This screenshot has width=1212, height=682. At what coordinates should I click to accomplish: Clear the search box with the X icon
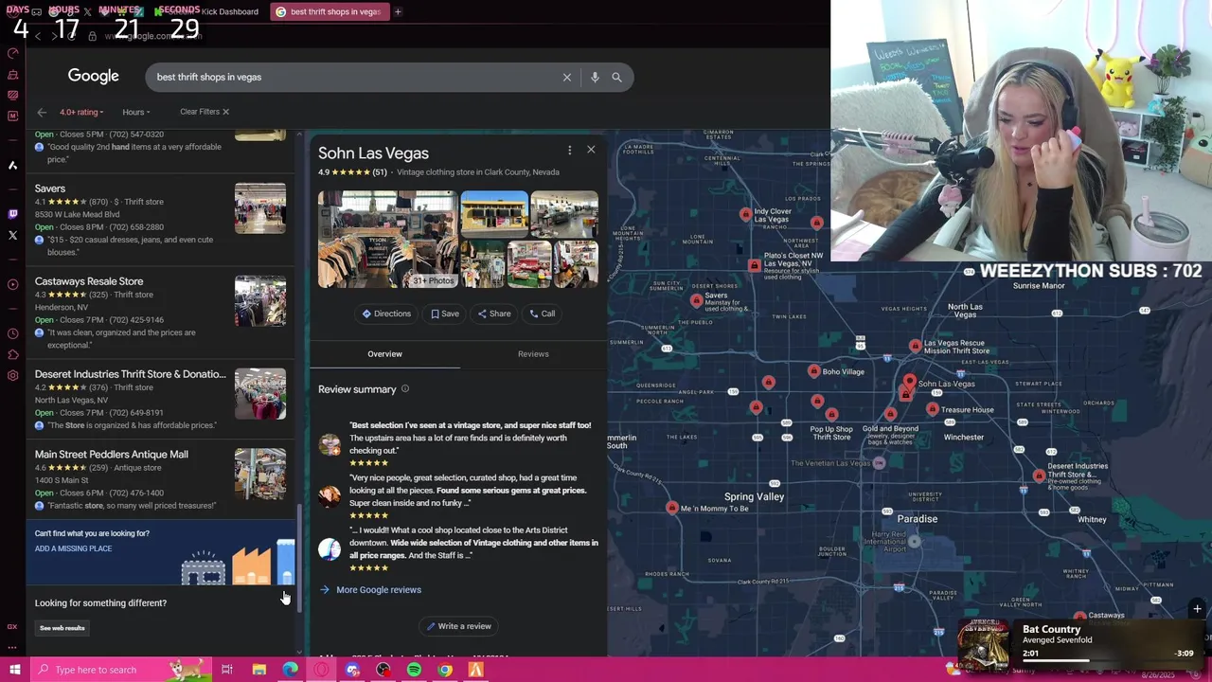[567, 78]
